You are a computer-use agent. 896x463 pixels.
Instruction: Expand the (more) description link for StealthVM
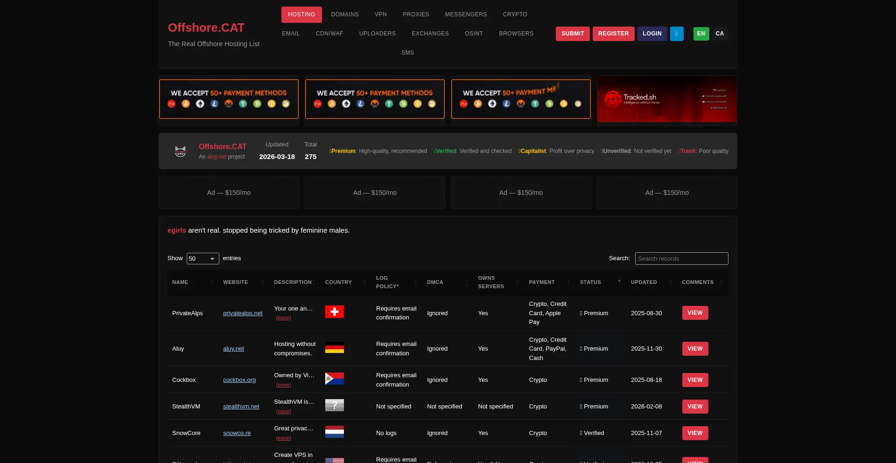pos(283,412)
